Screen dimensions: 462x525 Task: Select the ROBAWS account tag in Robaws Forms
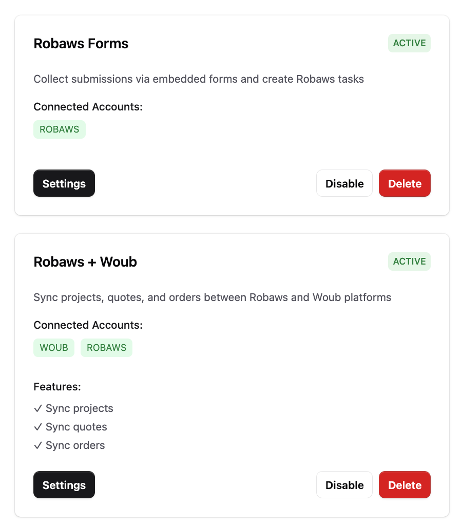coord(60,129)
